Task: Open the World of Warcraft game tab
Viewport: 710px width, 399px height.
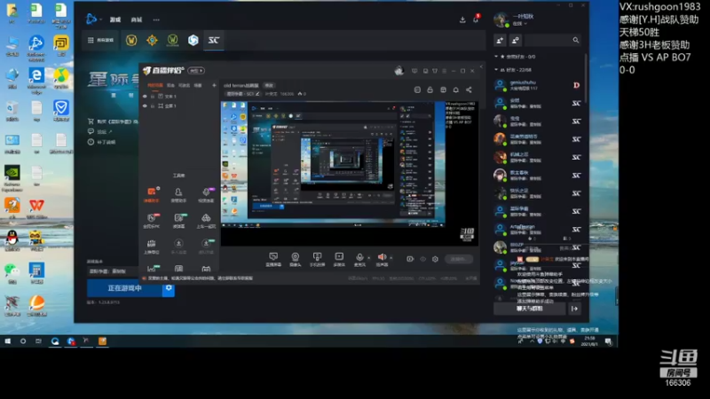Action: (x=131, y=40)
